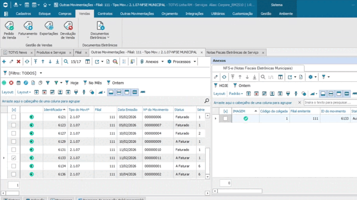This screenshot has width=357, height=200.
Task: Click the add new record plus icon
Action: pyautogui.click(x=4, y=62)
